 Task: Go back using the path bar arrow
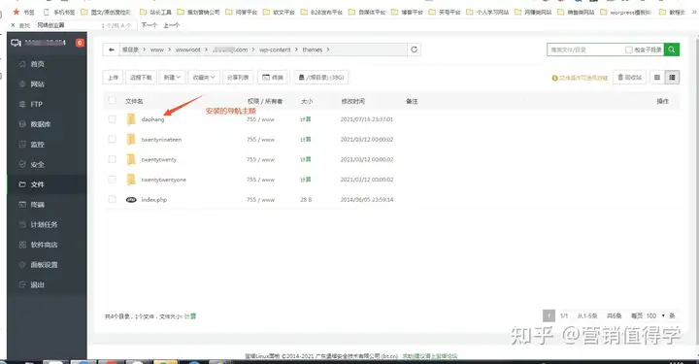[111, 50]
